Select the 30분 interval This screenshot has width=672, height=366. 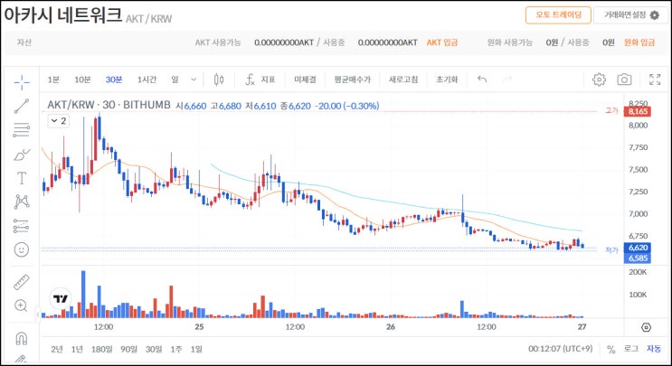(x=114, y=80)
